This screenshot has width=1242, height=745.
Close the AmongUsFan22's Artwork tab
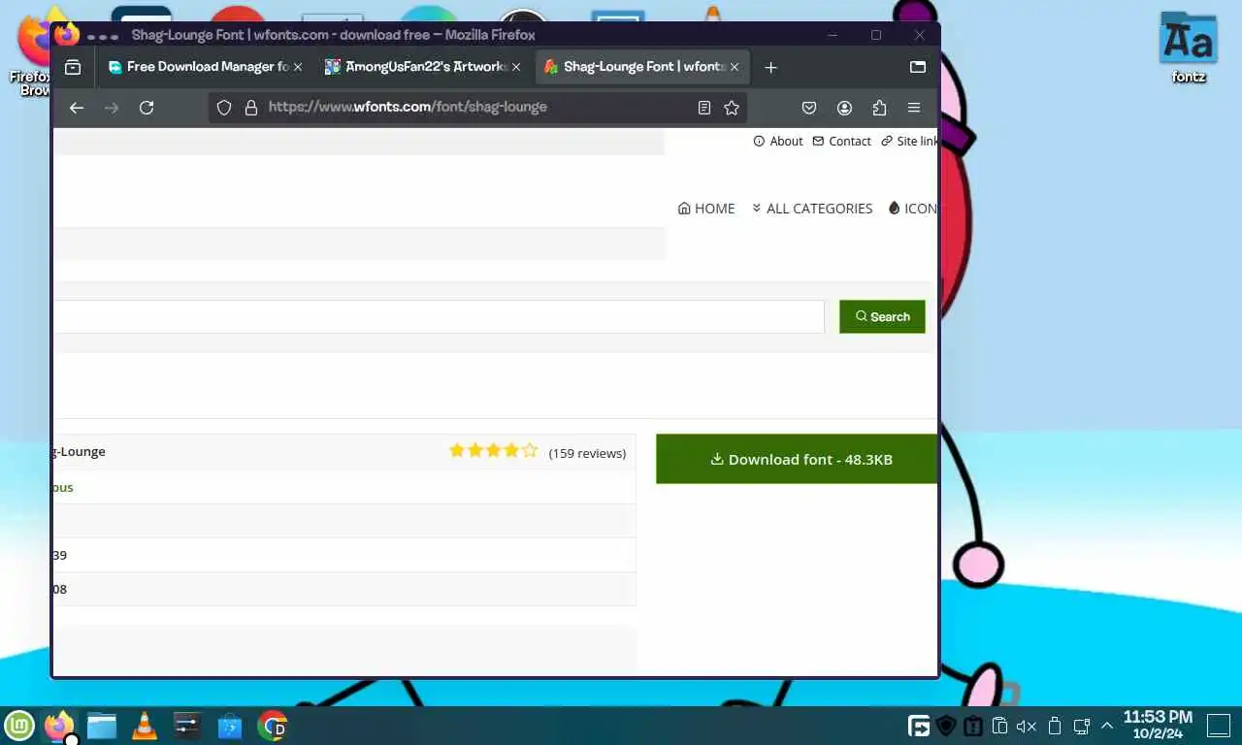pyautogui.click(x=516, y=67)
